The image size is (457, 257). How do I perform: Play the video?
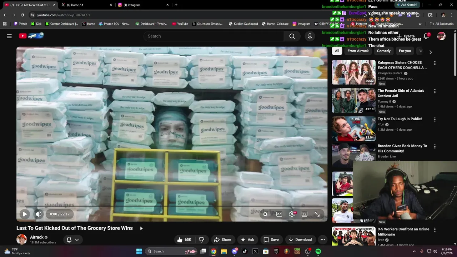pos(25,214)
